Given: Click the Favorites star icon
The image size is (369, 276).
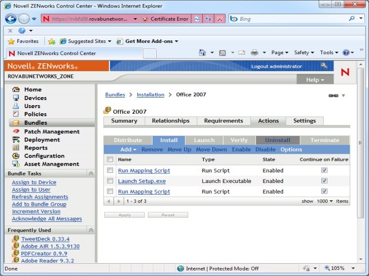Looking at the screenshot, I should coord(11,41).
